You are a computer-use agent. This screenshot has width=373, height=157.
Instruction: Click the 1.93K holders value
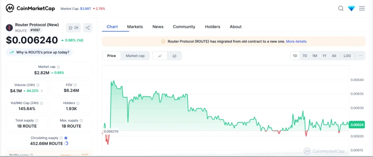(x=71, y=109)
